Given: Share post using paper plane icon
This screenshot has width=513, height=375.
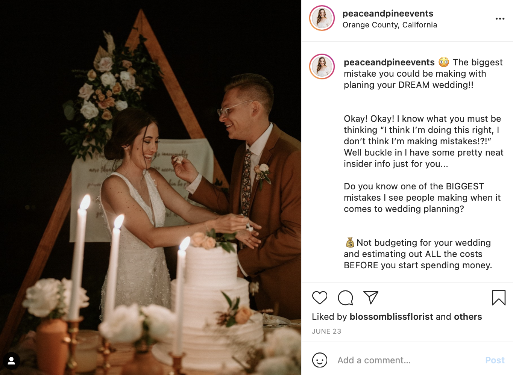Looking at the screenshot, I should tap(371, 298).
